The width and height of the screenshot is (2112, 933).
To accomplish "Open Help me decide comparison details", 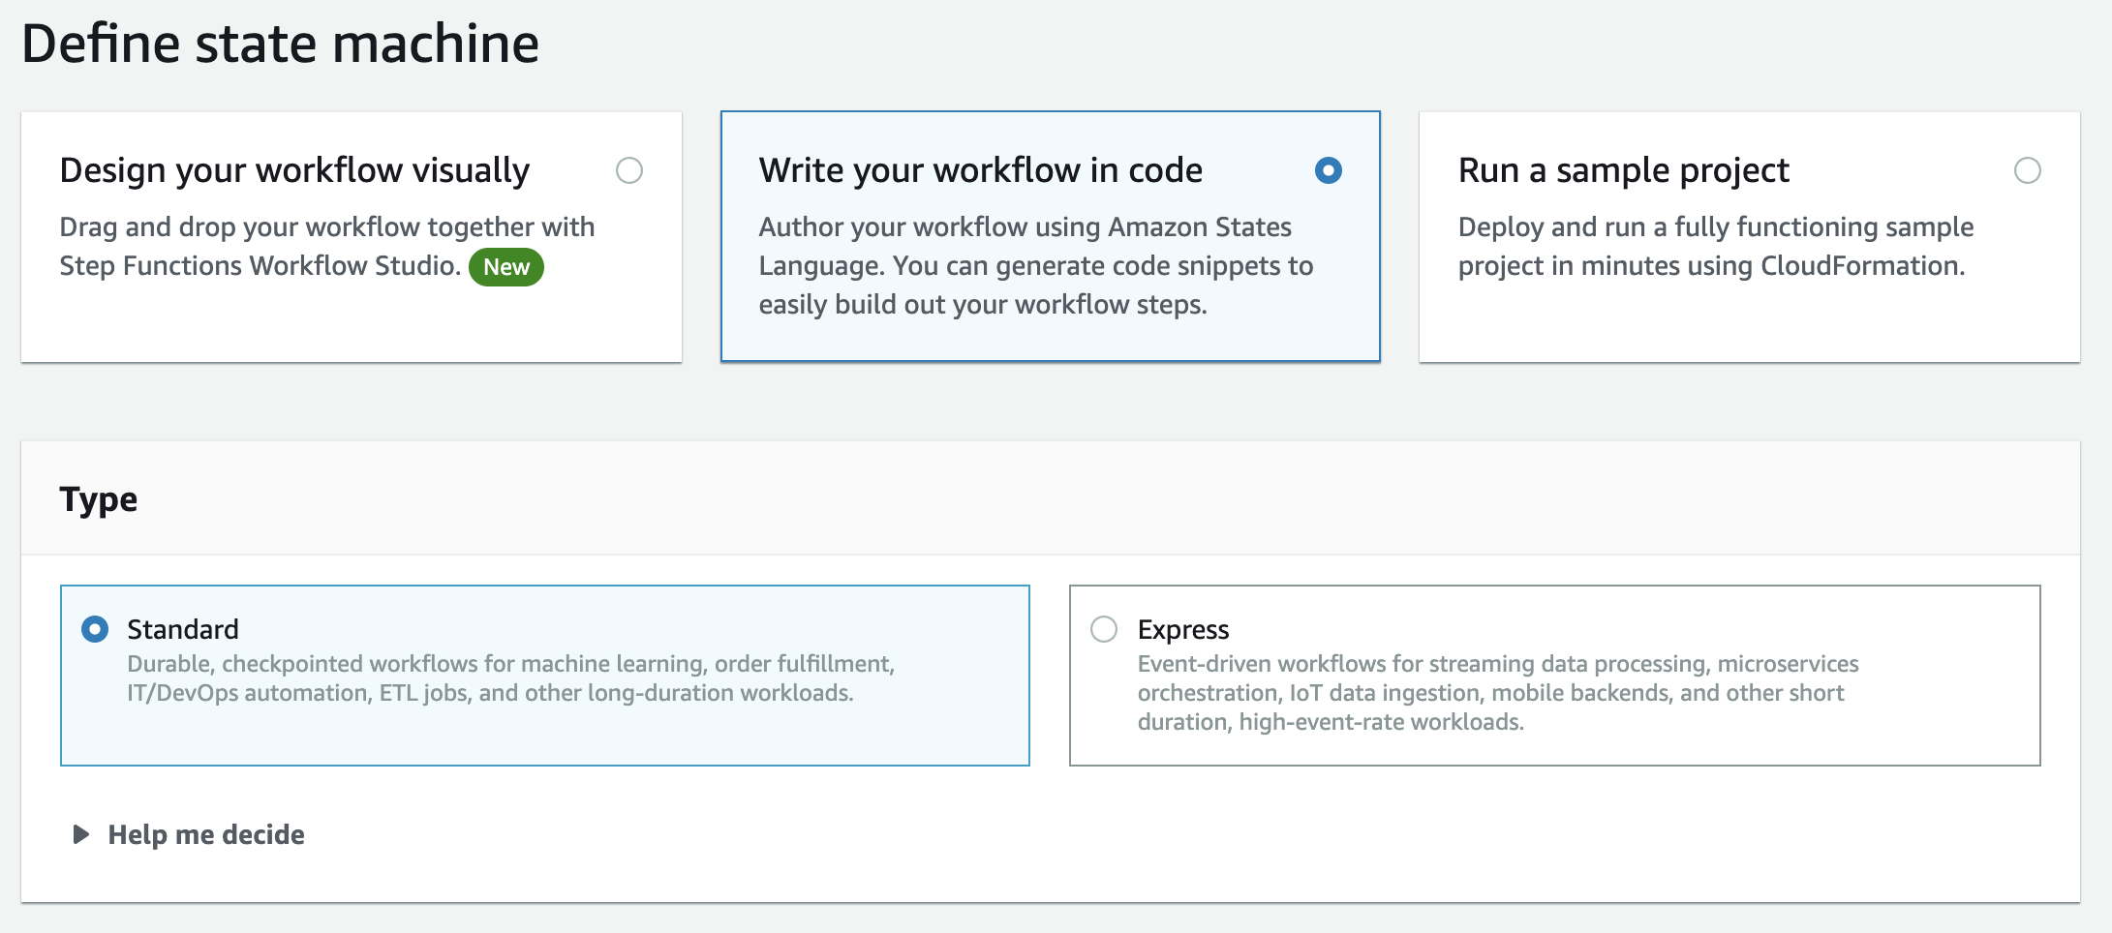I will [x=206, y=834].
